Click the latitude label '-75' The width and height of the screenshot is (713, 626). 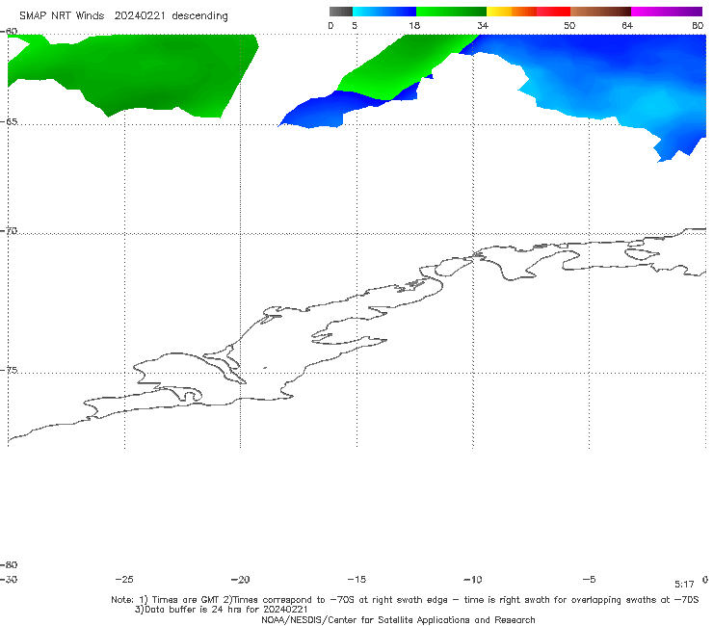click(x=9, y=370)
